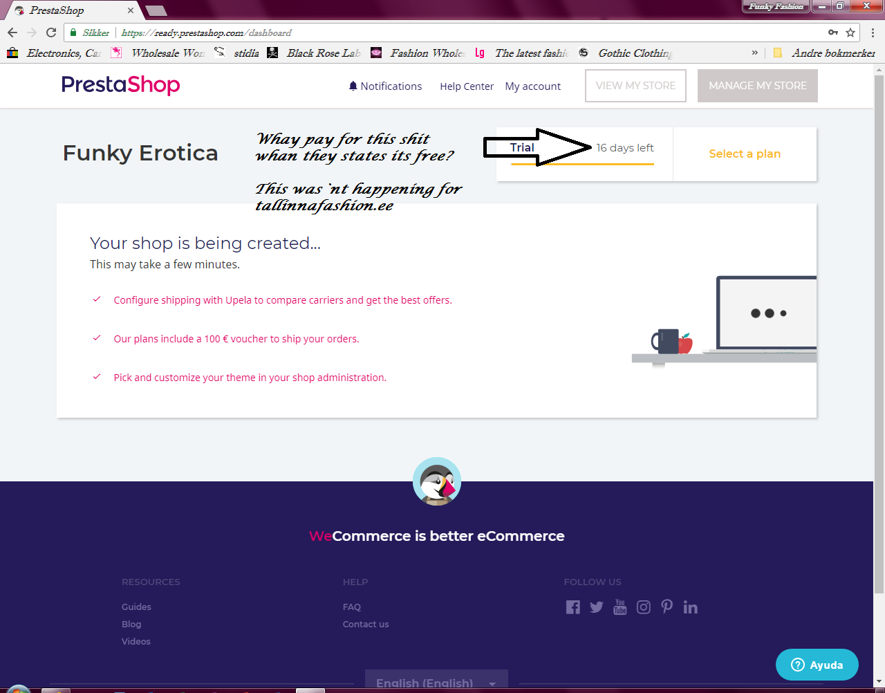Open The latest fashio bookmark
This screenshot has height=693, width=885.
pos(522,53)
